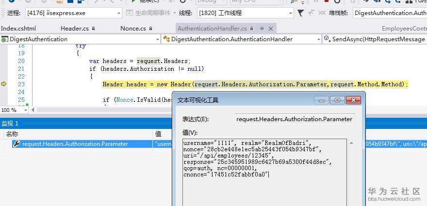
Task: Click the 监视 1 panel title
Action: coord(10,124)
